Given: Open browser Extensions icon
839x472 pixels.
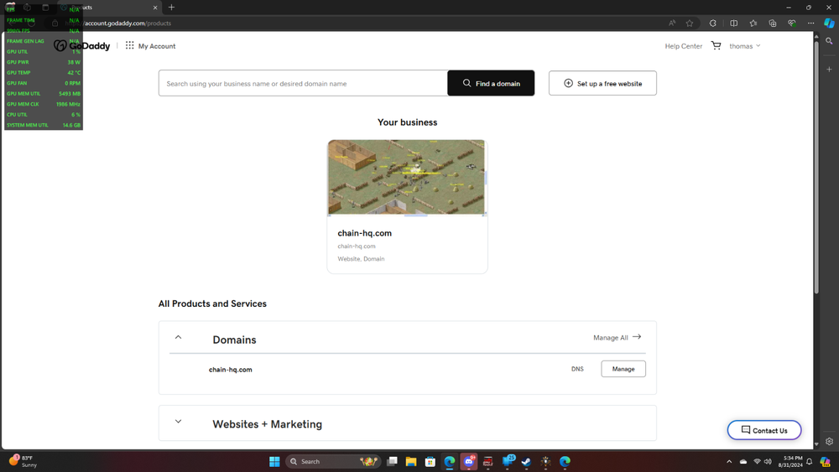Looking at the screenshot, I should pos(712,23).
